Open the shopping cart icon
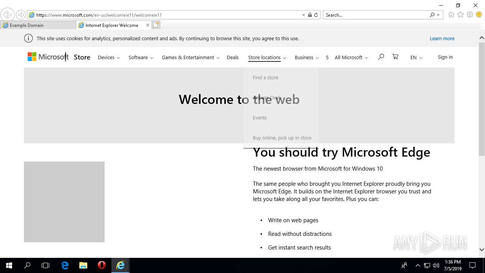The width and height of the screenshot is (485, 273). point(395,57)
